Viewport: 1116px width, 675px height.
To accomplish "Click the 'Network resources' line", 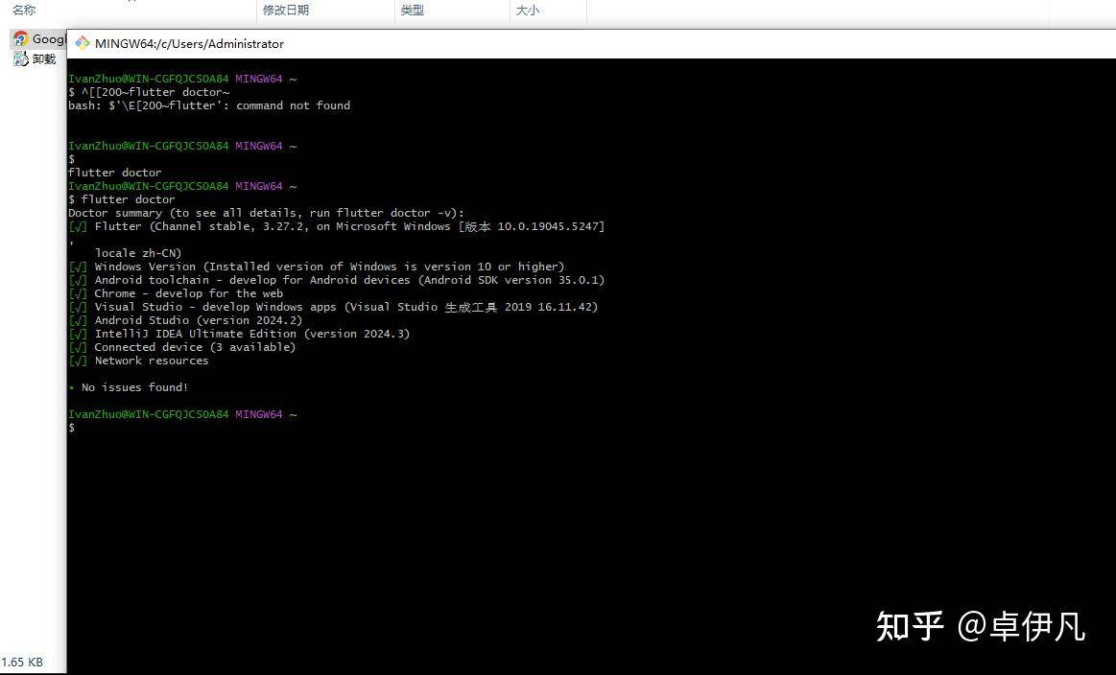I will [x=139, y=361].
